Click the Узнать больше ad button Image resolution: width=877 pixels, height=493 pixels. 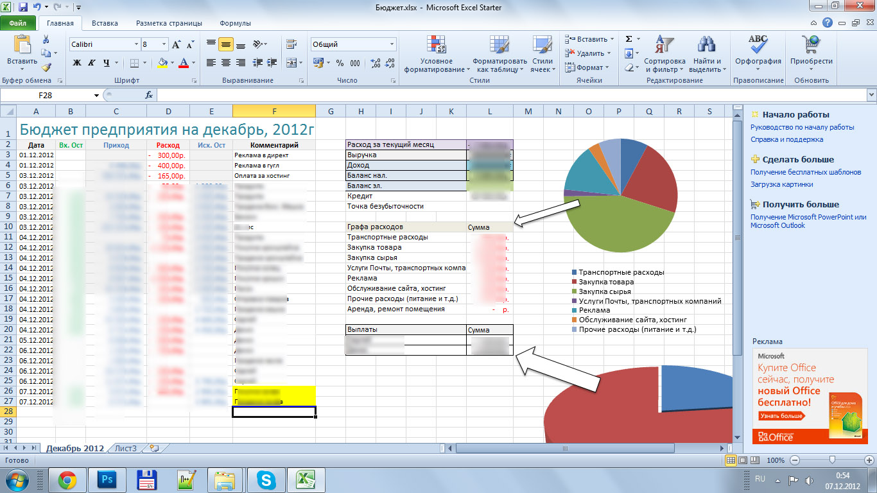pos(781,416)
